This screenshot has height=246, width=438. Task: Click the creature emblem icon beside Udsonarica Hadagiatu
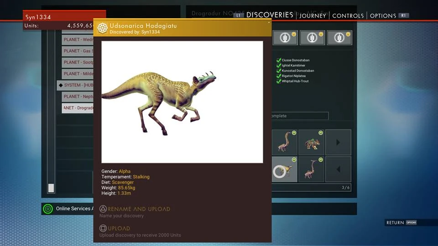pos(103,28)
